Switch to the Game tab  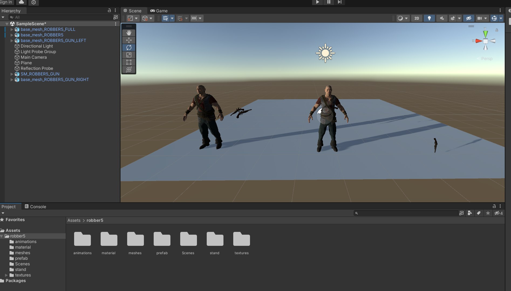159,11
